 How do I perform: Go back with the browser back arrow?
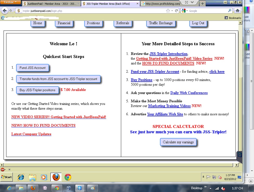tap(5, 11)
